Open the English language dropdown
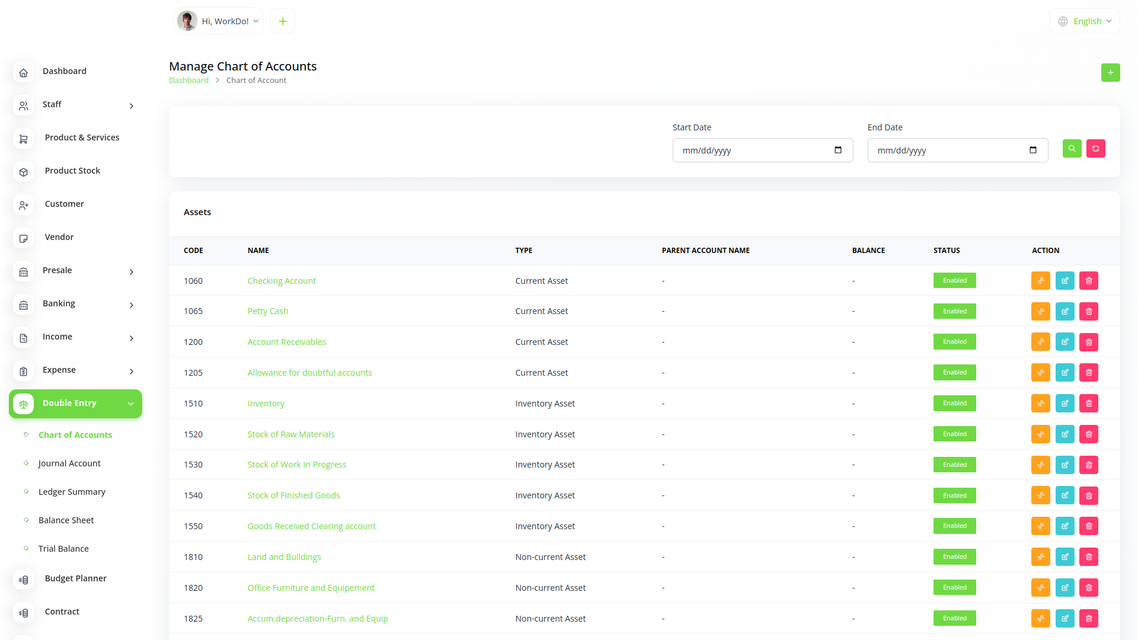 point(1086,21)
